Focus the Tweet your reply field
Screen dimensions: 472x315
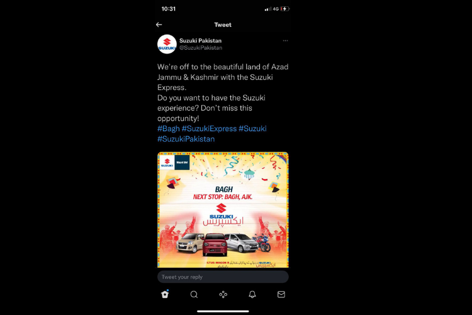(223, 277)
